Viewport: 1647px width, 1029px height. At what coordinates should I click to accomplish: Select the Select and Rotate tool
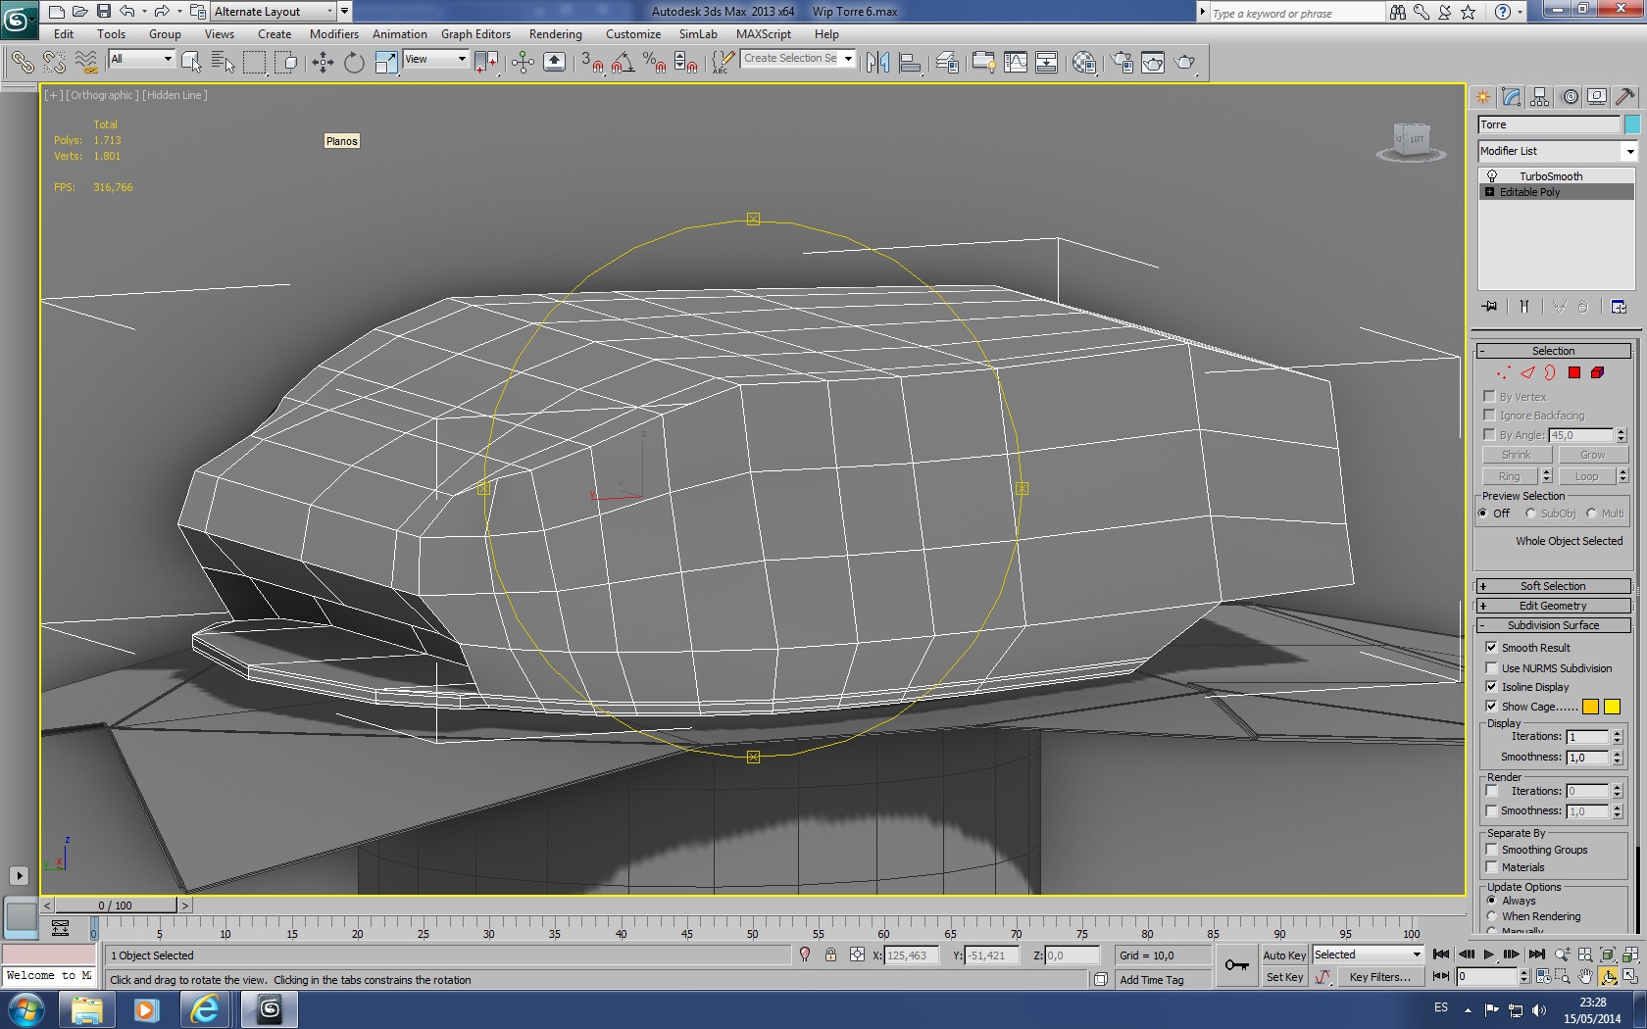tap(354, 63)
